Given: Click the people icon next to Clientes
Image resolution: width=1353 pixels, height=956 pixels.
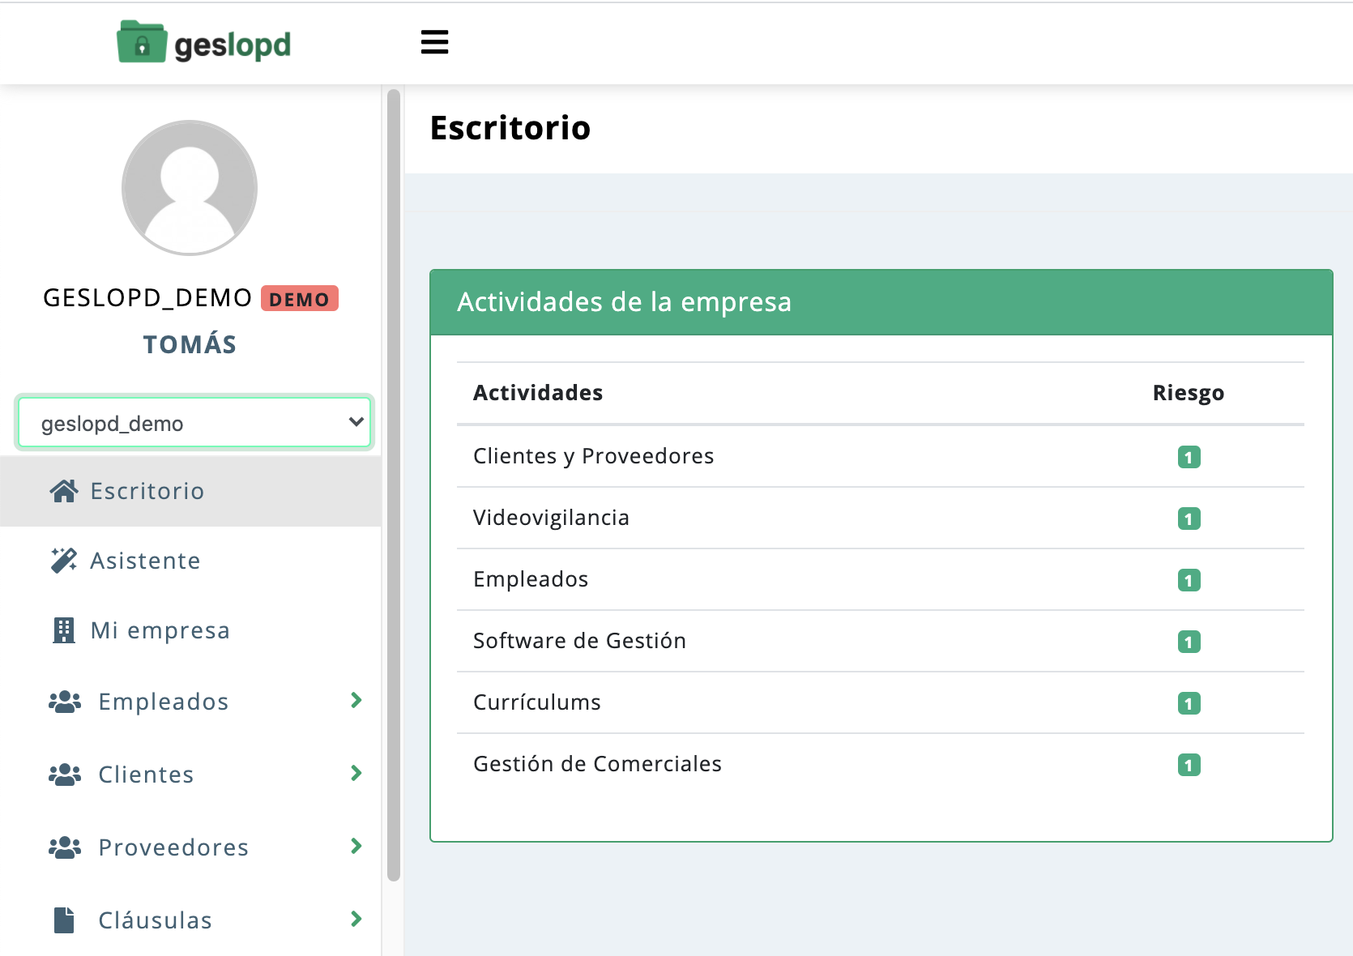Looking at the screenshot, I should pyautogui.click(x=65, y=775).
